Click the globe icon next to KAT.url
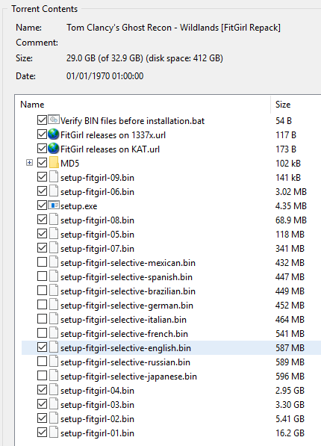Screen dimensions: 321x446 pyautogui.click(x=54, y=149)
